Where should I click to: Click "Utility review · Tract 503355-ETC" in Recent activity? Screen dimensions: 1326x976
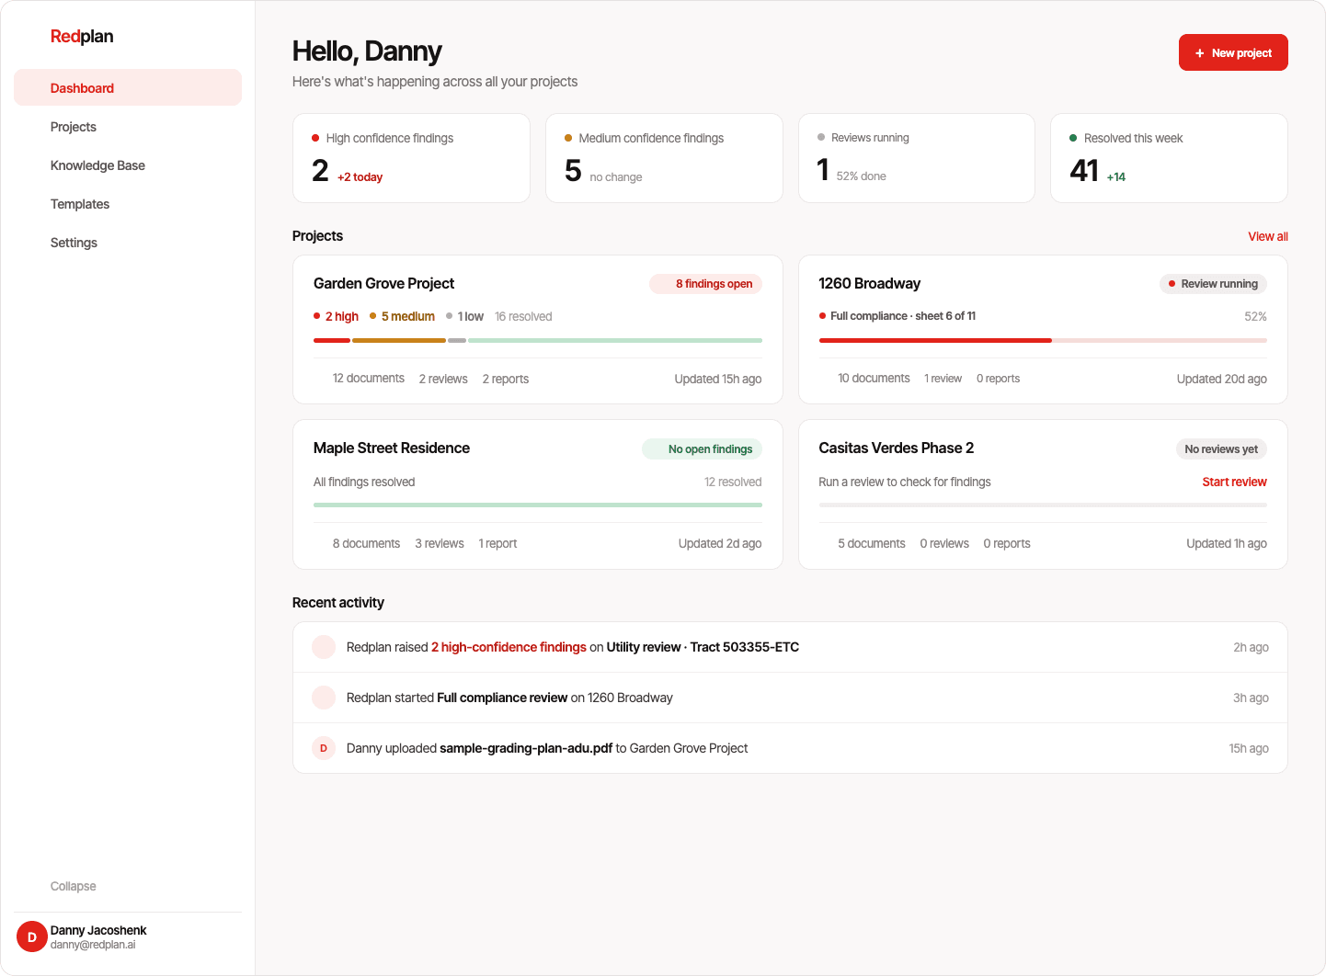coord(703,647)
